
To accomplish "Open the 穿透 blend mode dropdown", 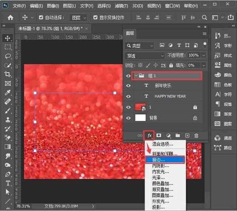I will pyautogui.click(x=145, y=56).
